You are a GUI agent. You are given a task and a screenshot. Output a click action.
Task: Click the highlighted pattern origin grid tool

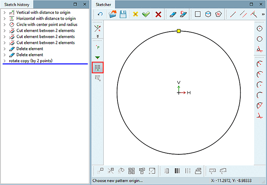98,67
